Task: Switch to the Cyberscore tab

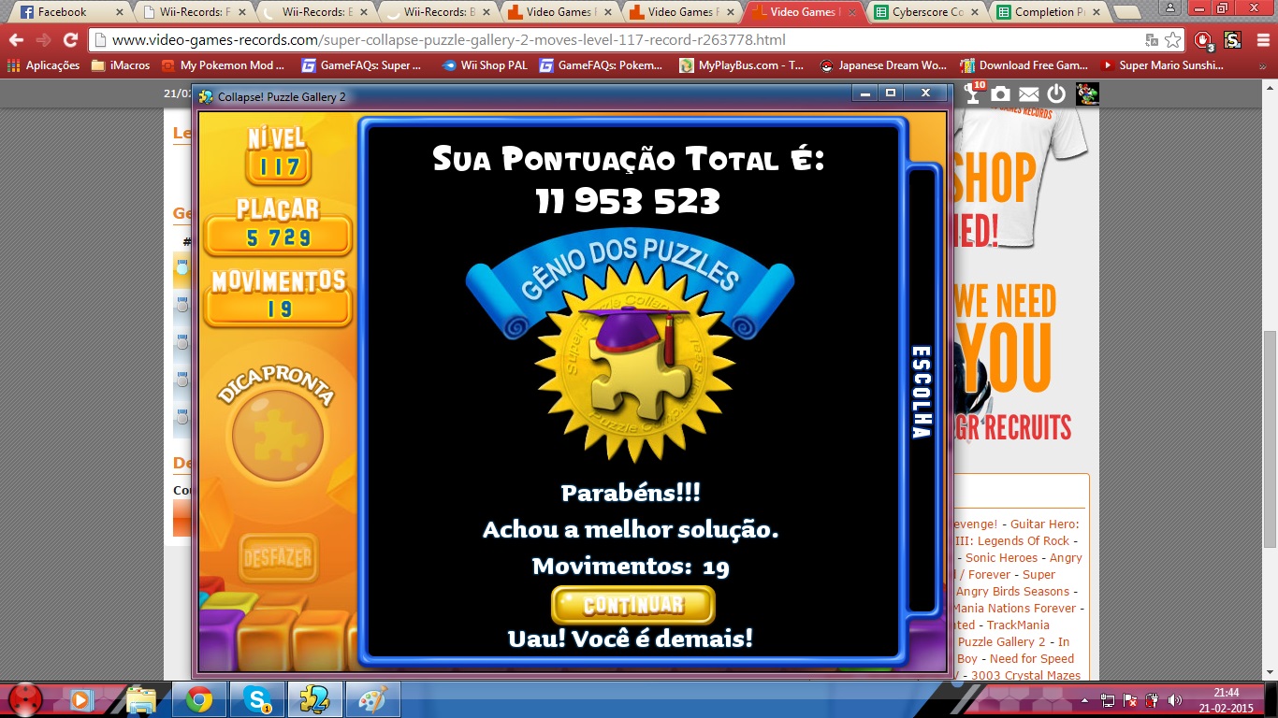Action: 920,12
